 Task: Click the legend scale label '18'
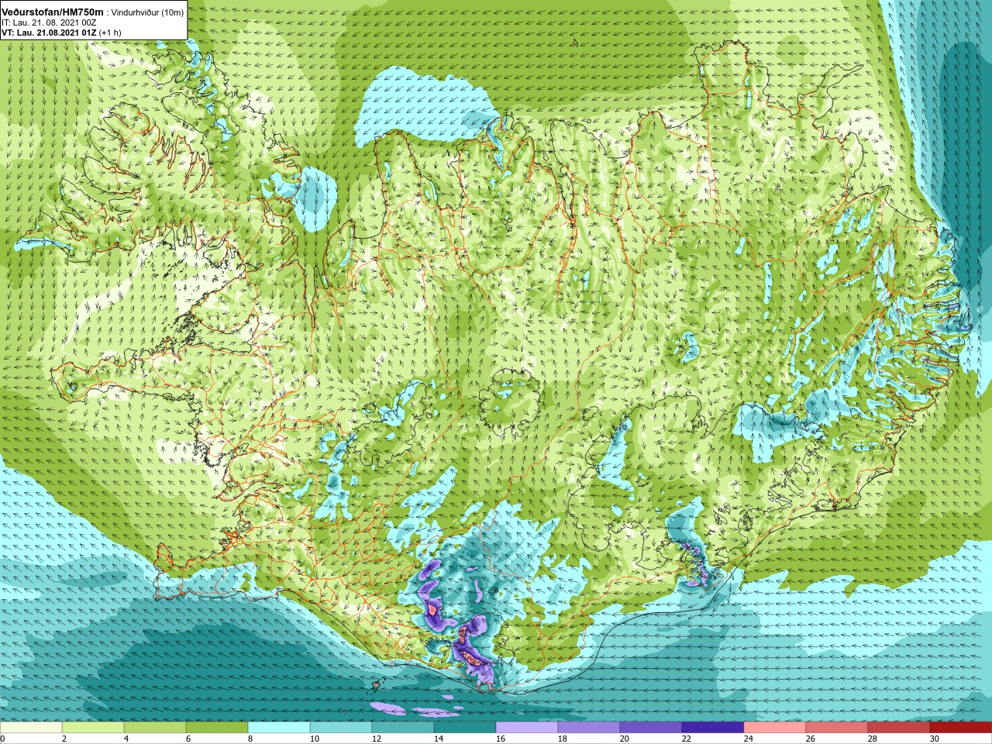click(x=563, y=739)
